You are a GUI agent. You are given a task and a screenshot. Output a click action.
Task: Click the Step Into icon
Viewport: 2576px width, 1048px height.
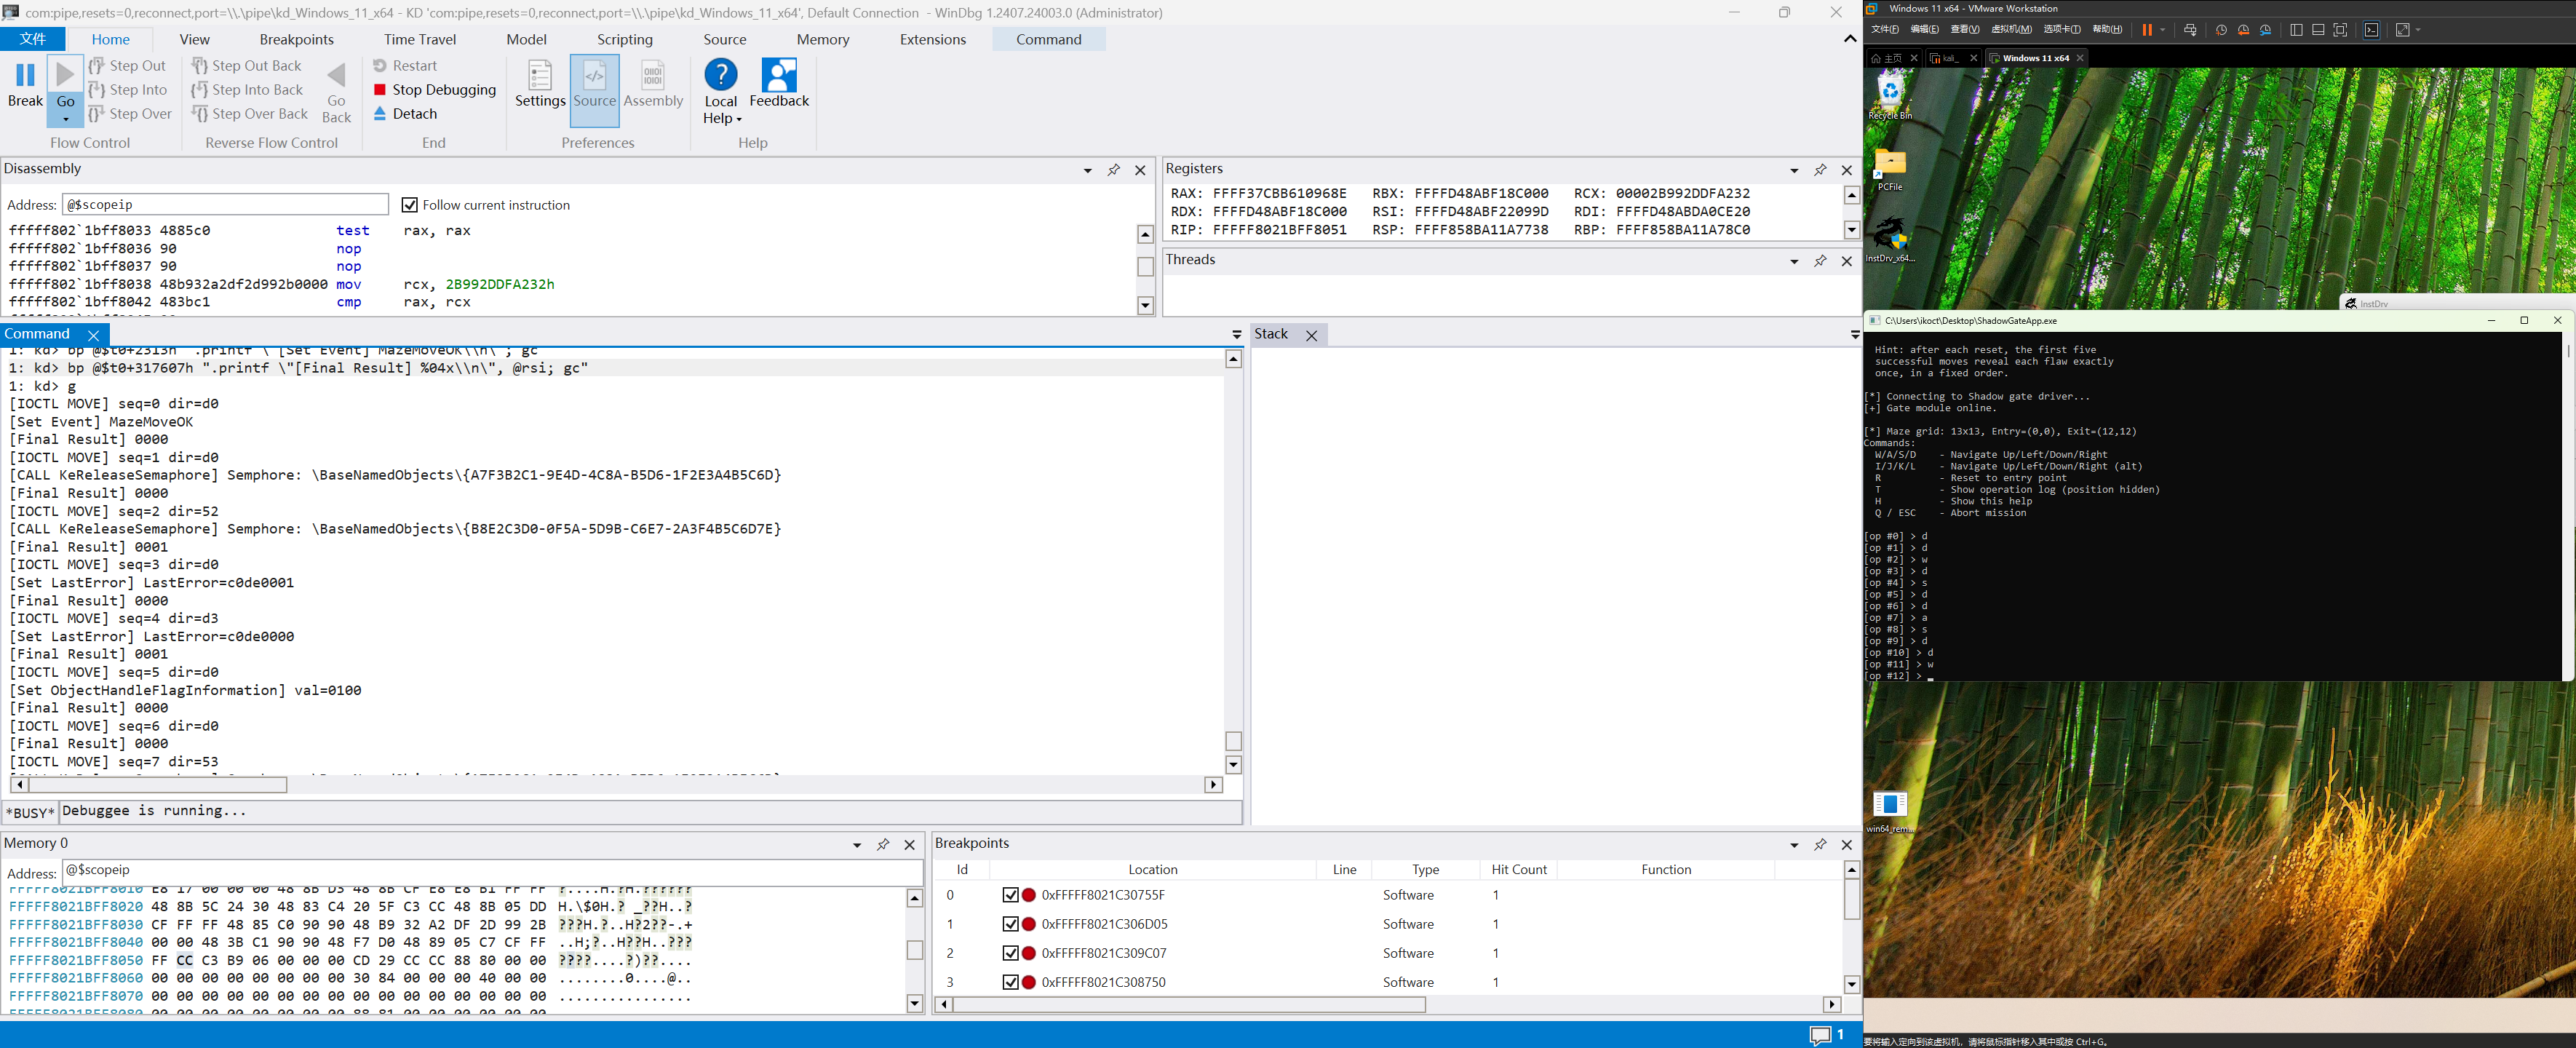(x=97, y=90)
